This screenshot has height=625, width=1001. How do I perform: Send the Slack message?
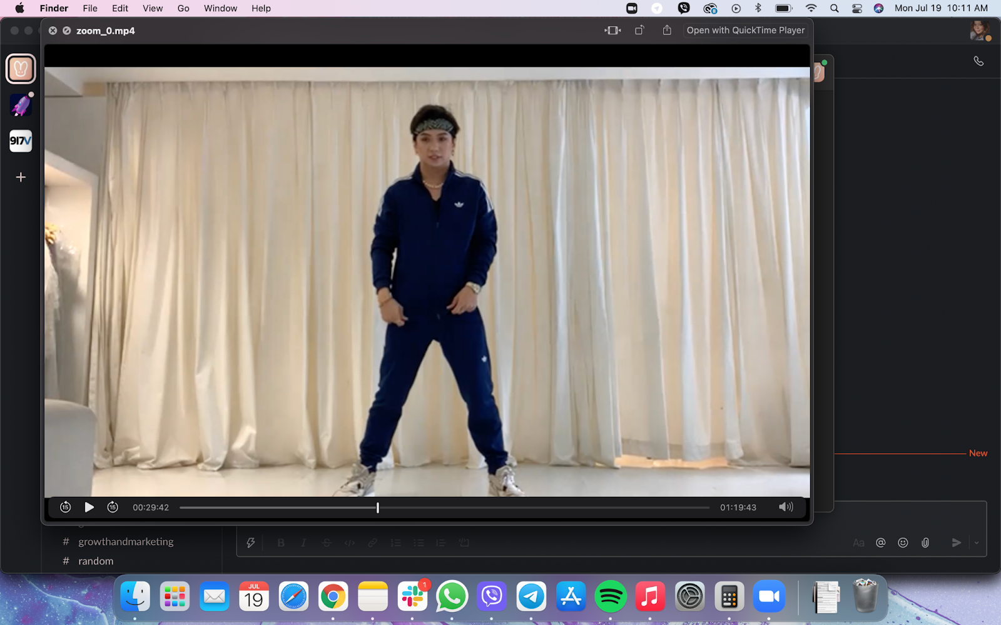(956, 542)
